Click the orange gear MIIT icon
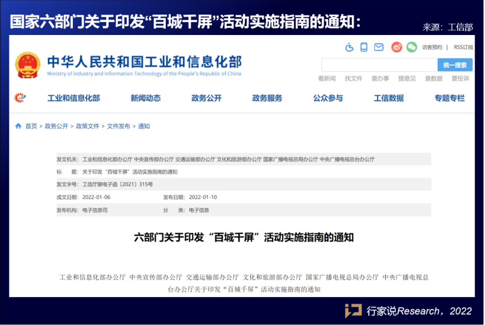 20,98
